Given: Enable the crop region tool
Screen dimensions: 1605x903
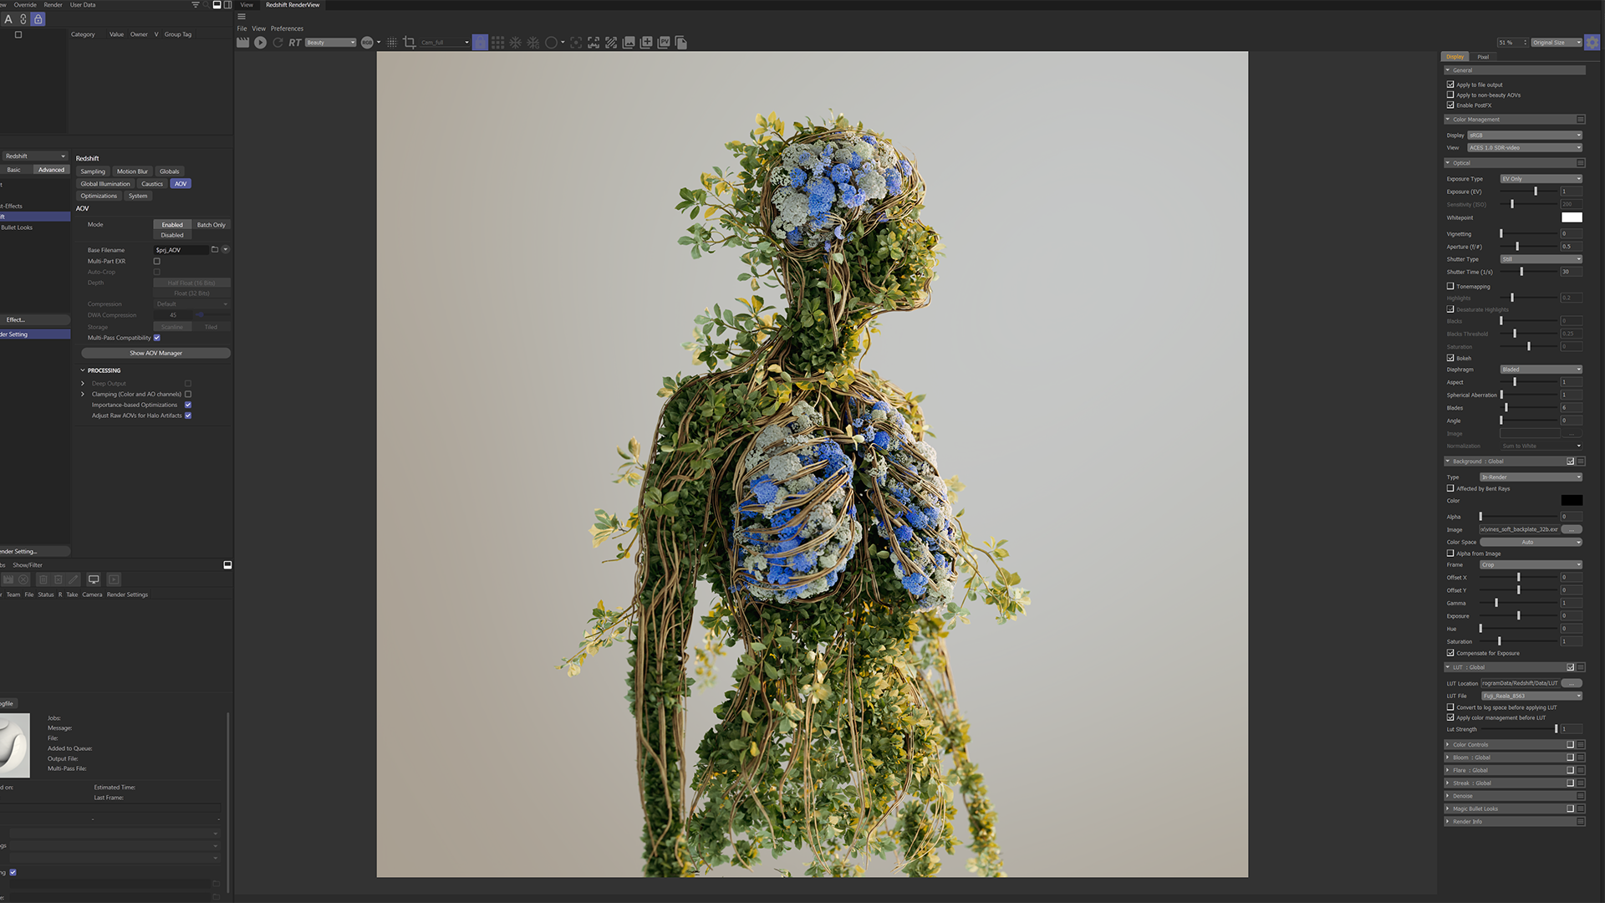Looking at the screenshot, I should tap(410, 43).
